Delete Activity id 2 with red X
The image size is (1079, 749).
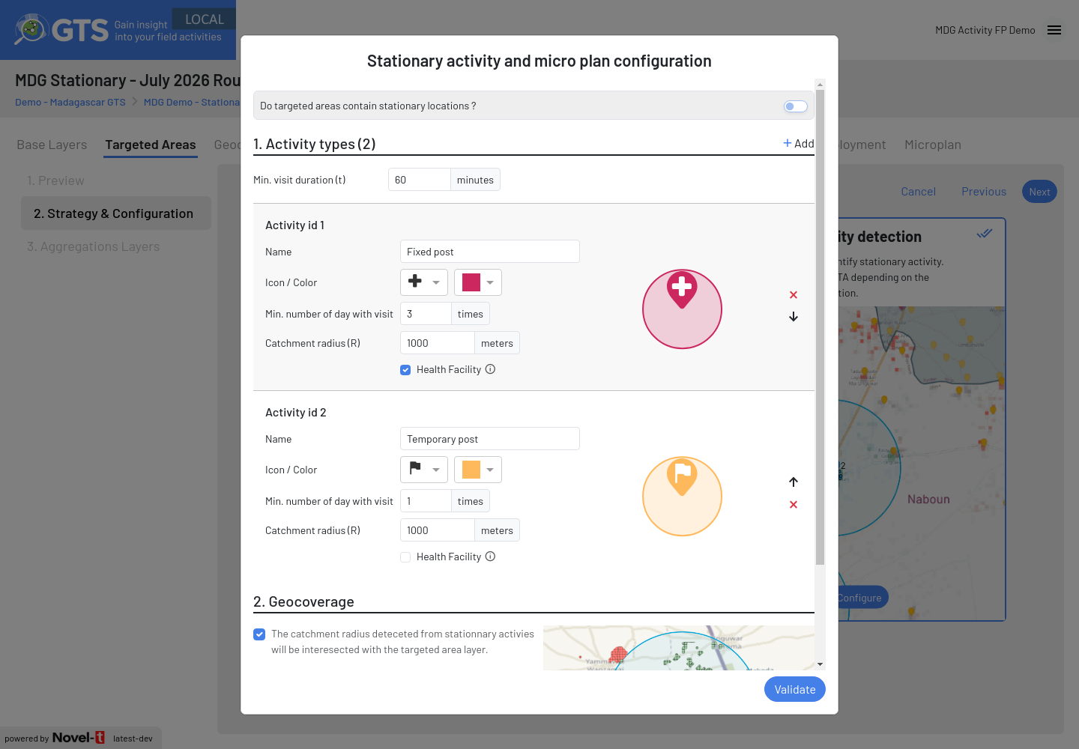point(794,505)
